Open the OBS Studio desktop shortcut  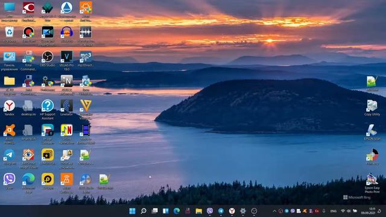pos(48,57)
